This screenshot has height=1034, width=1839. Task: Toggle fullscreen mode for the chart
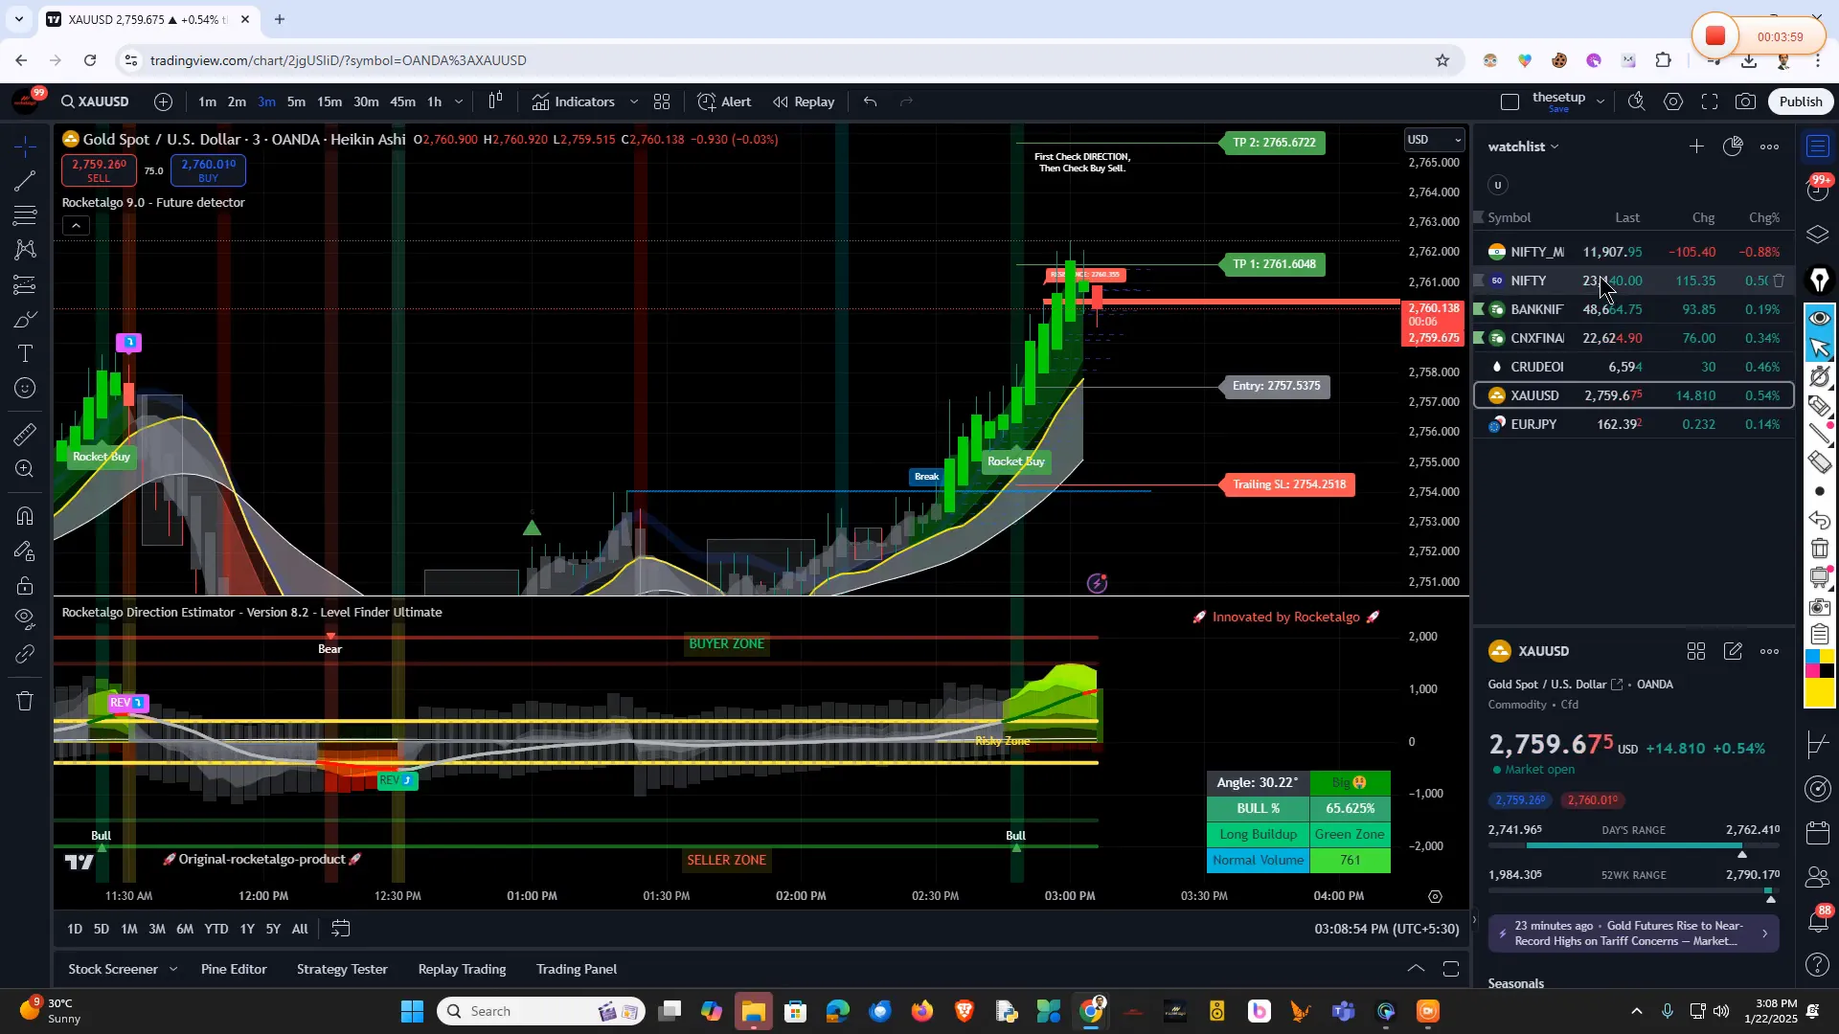[1710, 101]
